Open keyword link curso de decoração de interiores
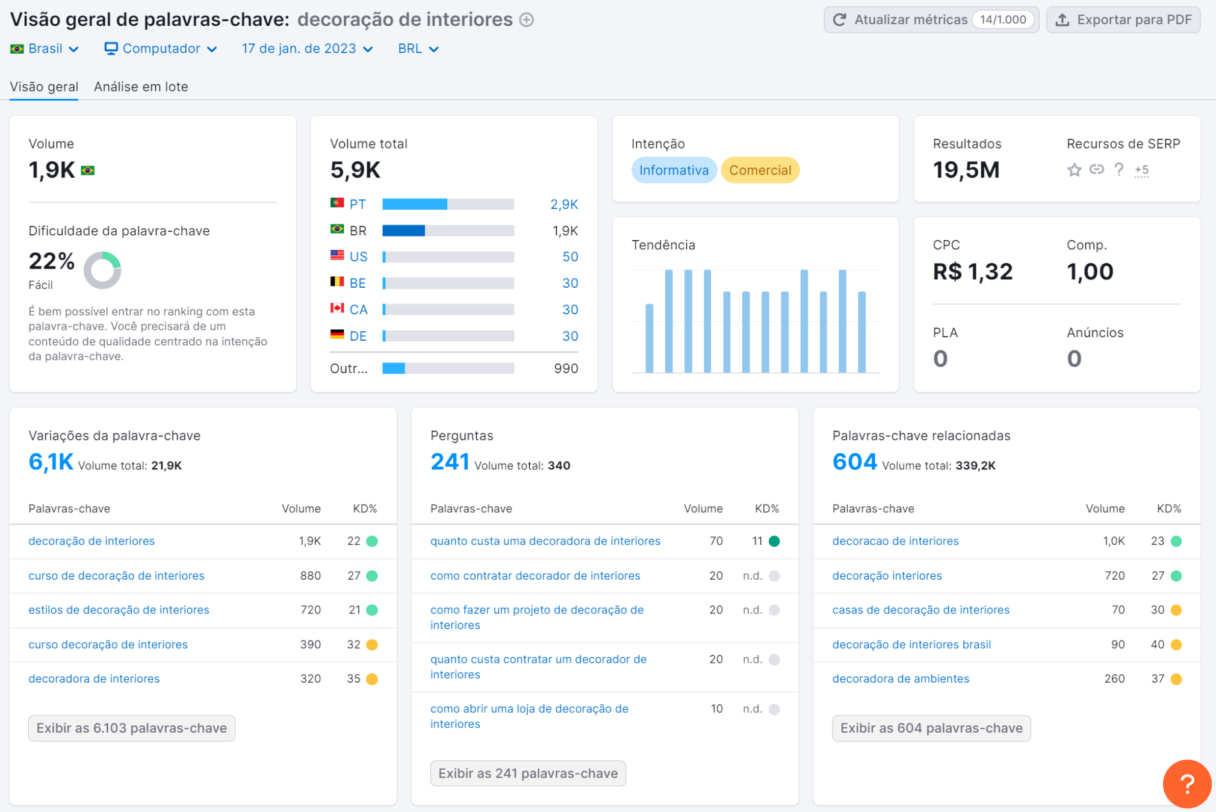 coord(116,575)
